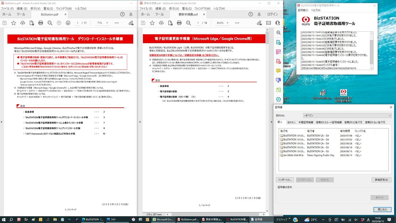
Task: Open the Edit PDF tool in right tools pane
Action: [x=278, y=52]
